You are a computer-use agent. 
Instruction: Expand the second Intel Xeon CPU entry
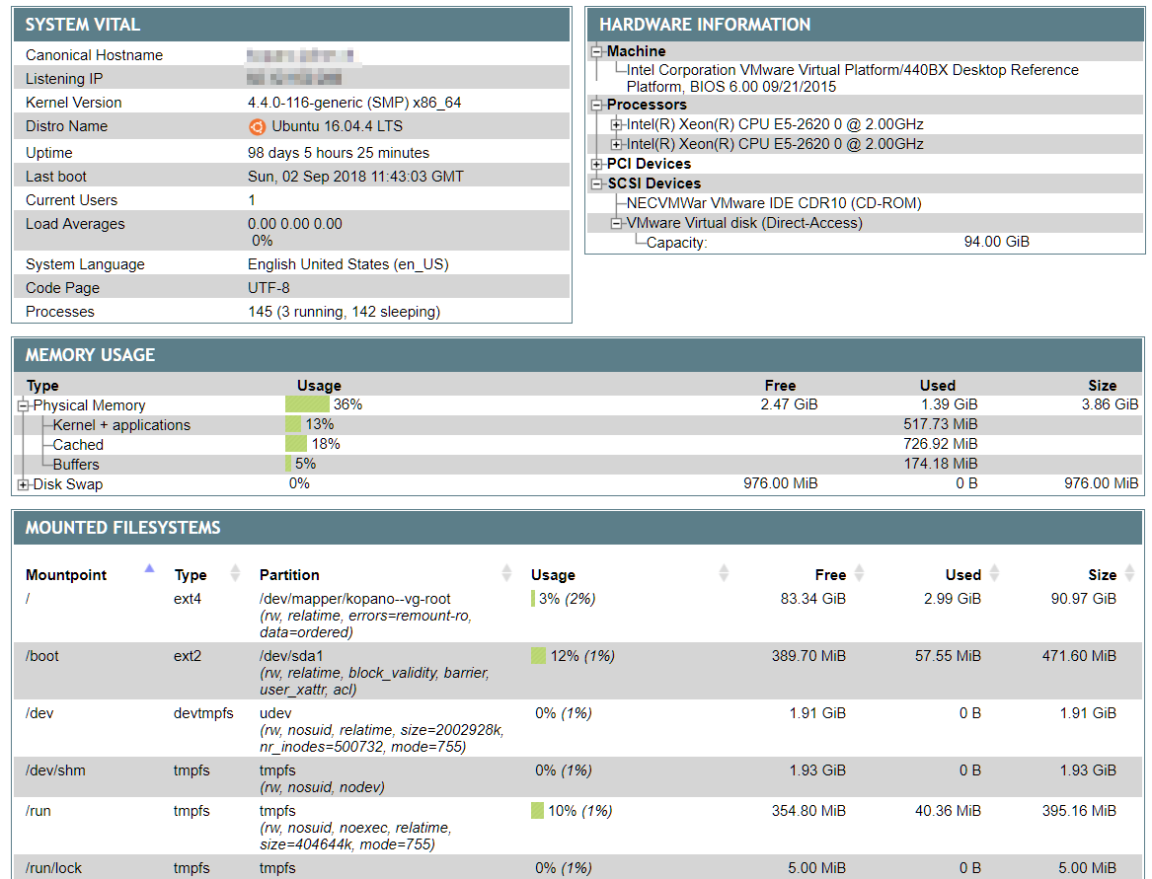[617, 144]
